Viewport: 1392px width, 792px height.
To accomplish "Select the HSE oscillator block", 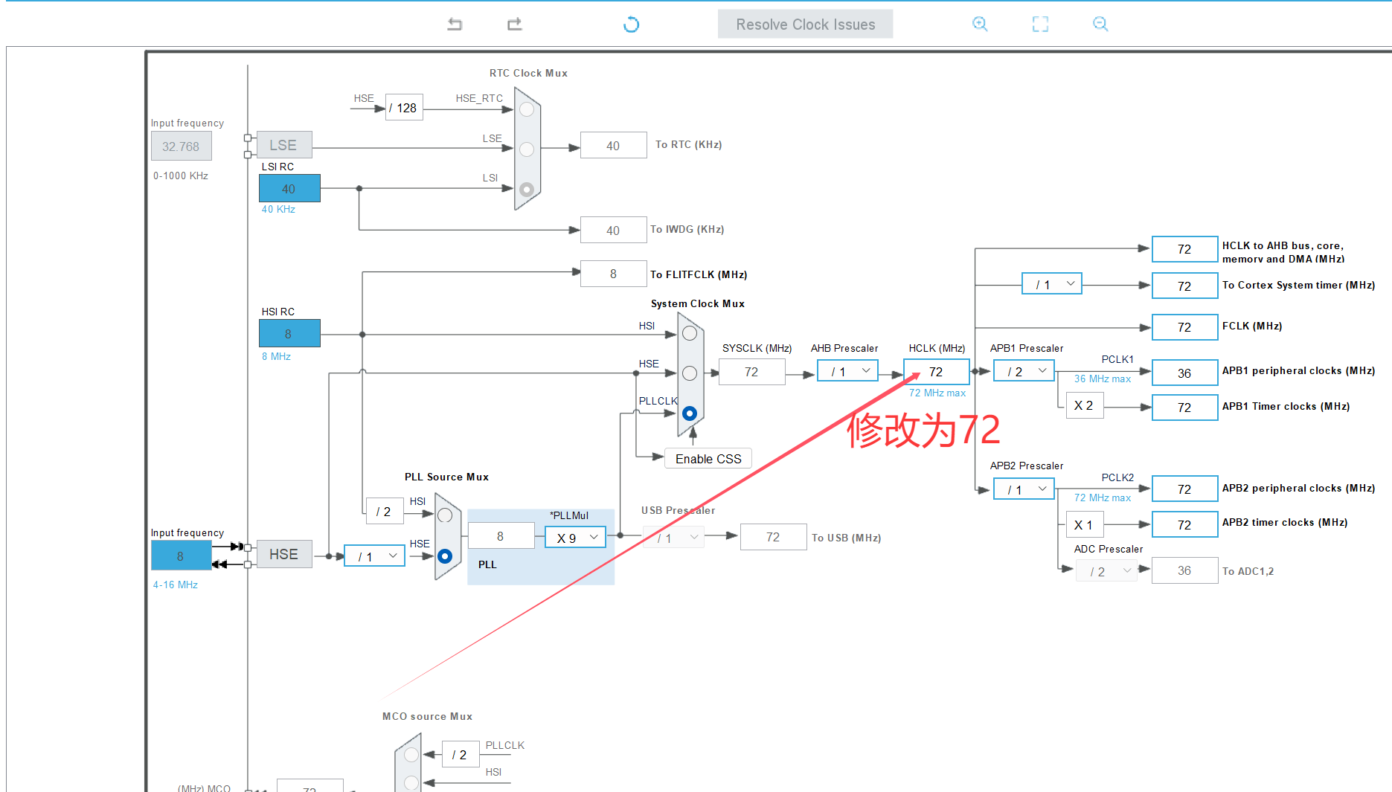I will [283, 554].
